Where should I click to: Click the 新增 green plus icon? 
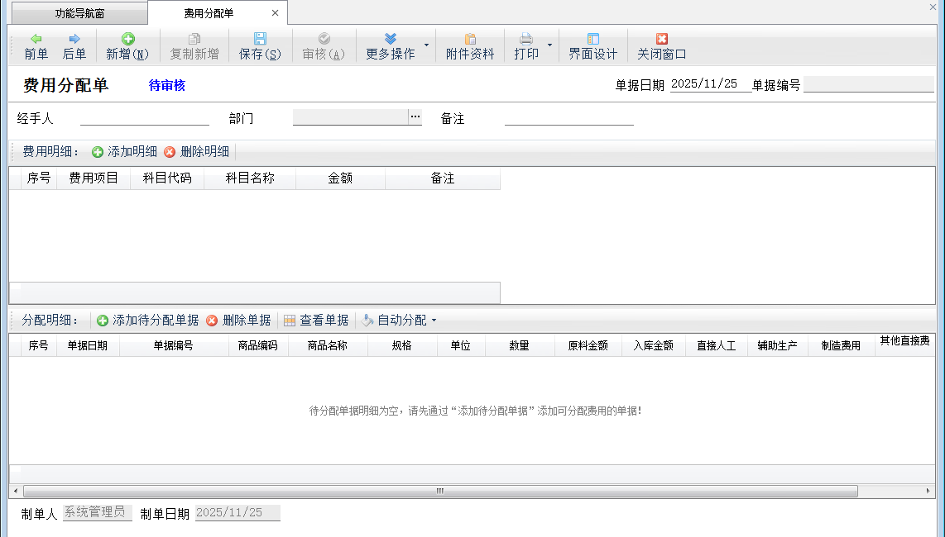tap(127, 39)
